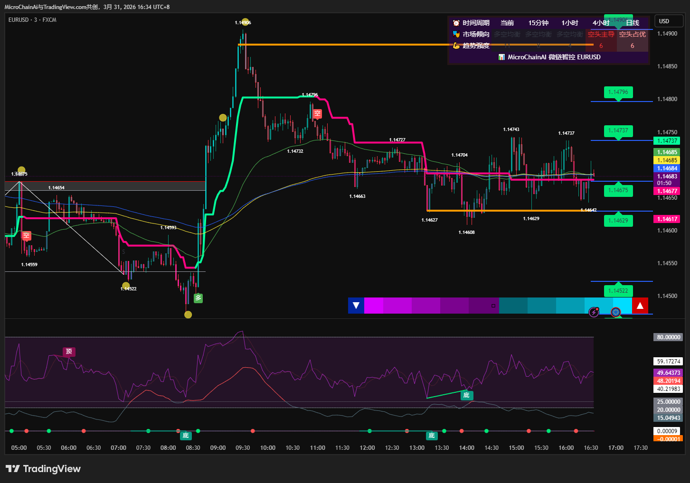Viewport: 690px width, 483px height.
Task: Click the 15.04943 indicator axis value
Action: coord(669,418)
